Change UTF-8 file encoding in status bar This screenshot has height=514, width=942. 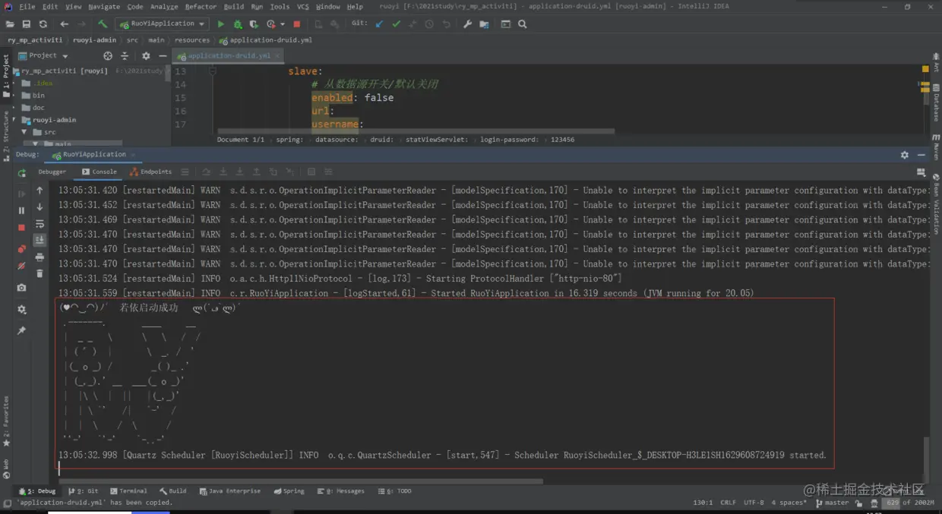pyautogui.click(x=754, y=503)
